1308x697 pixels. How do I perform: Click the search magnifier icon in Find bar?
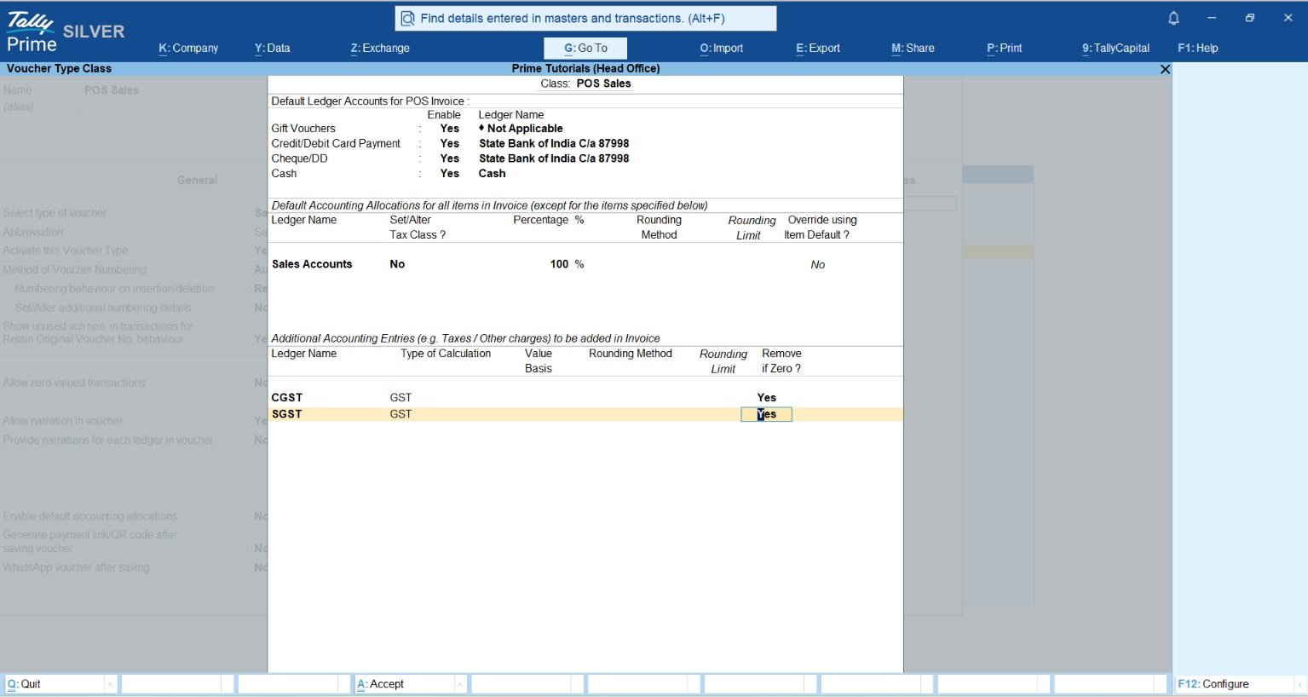(x=408, y=19)
